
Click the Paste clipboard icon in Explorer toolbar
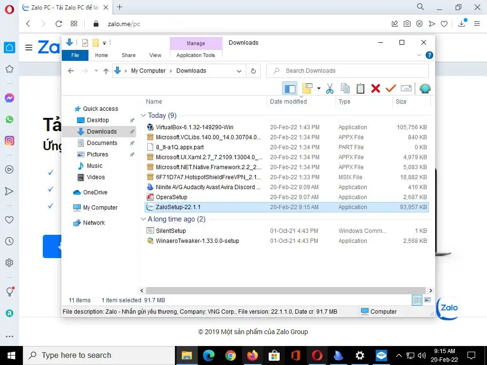(x=360, y=89)
